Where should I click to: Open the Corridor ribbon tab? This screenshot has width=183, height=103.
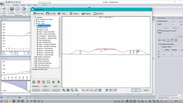click(x=16, y=5)
